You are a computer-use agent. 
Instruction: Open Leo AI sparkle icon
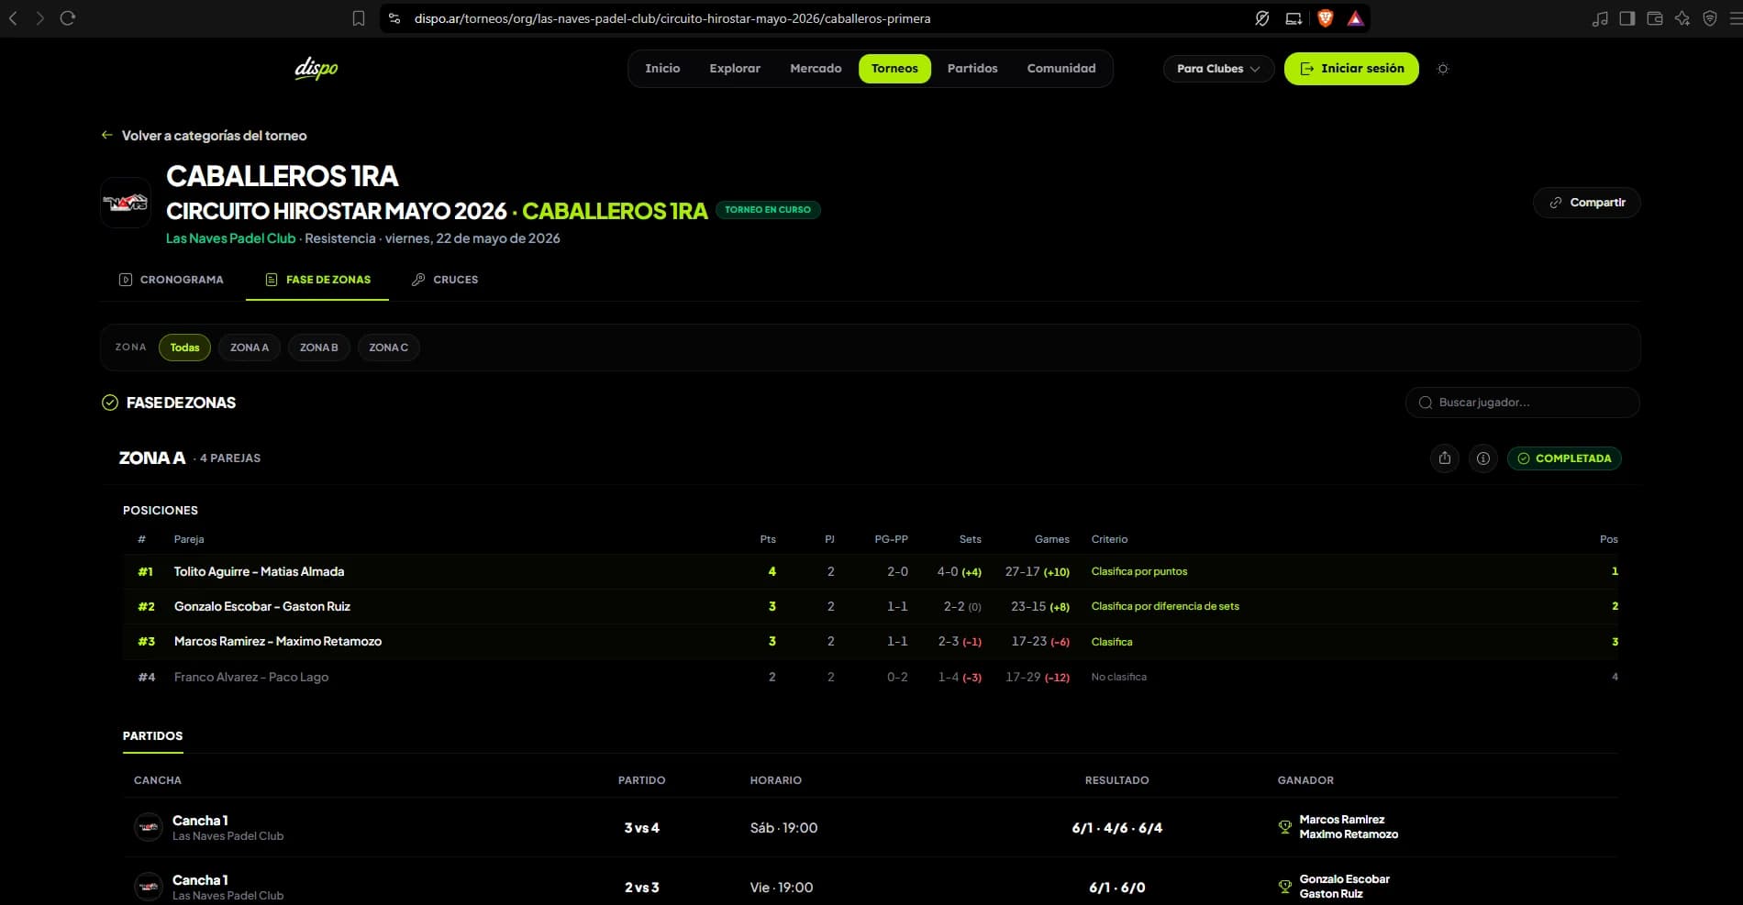pyautogui.click(x=1682, y=18)
